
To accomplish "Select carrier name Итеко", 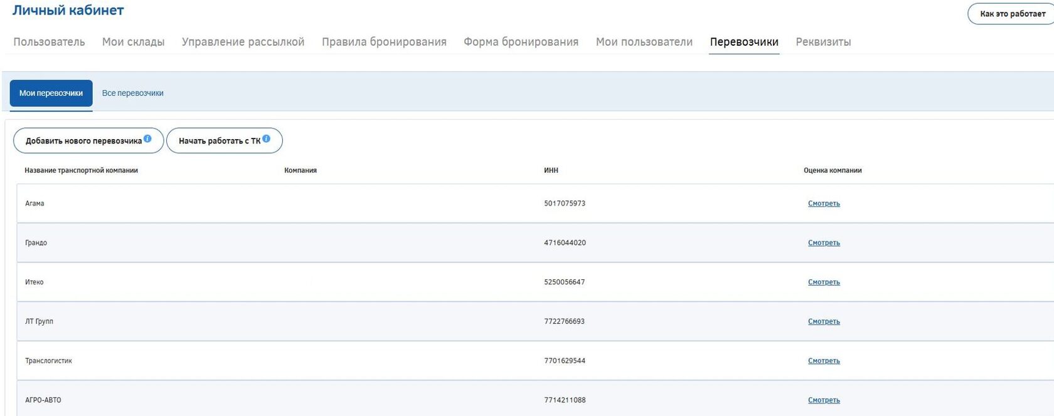I will 35,283.
